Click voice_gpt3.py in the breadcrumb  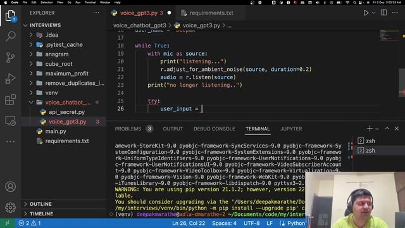[201, 25]
